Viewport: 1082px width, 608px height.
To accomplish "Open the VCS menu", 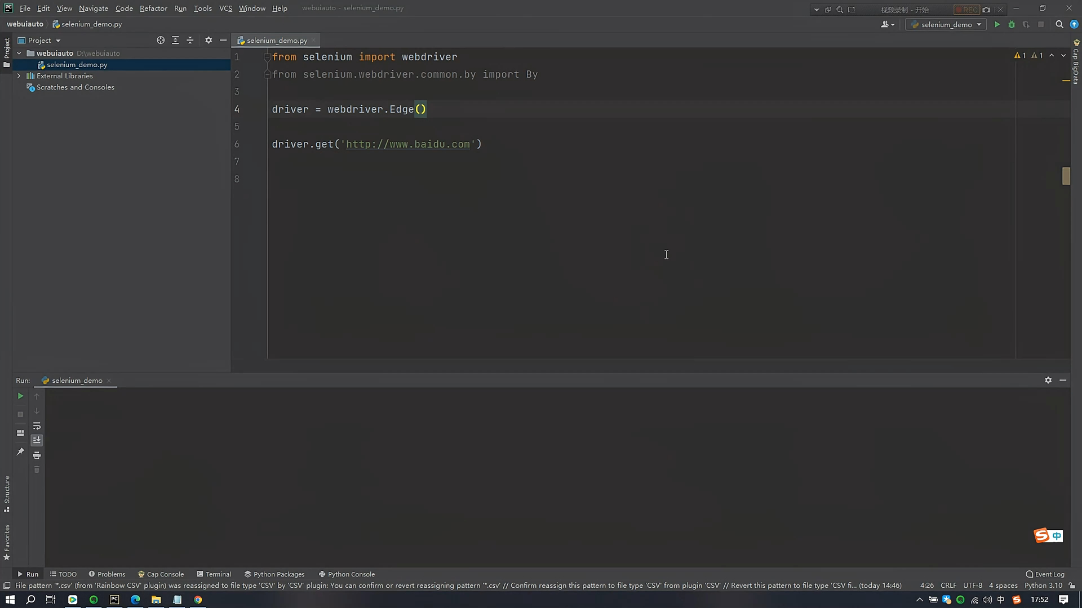I will coord(225,8).
